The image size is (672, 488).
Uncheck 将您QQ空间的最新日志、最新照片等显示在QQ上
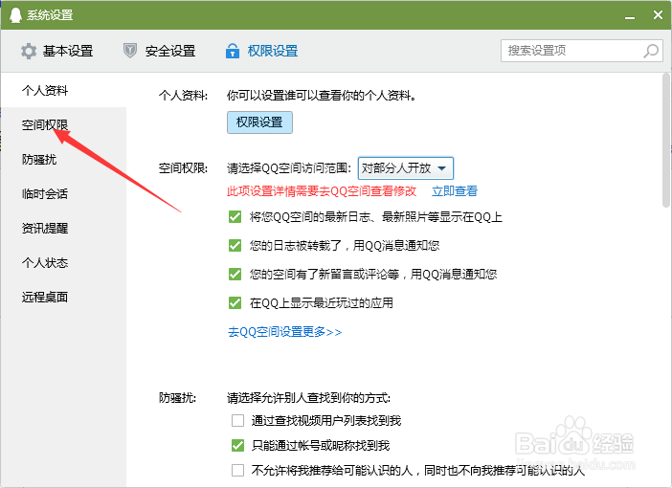235,217
